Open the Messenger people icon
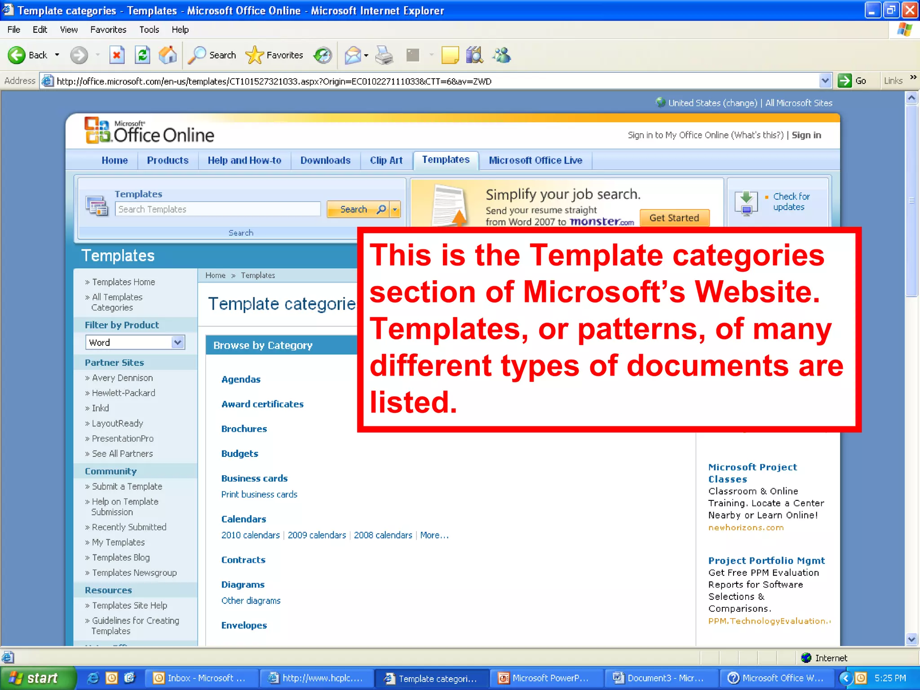This screenshot has width=920, height=690. click(501, 55)
